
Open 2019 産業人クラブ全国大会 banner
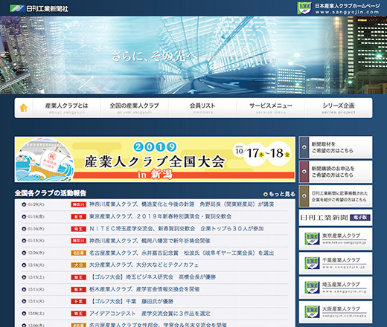pos(155,160)
